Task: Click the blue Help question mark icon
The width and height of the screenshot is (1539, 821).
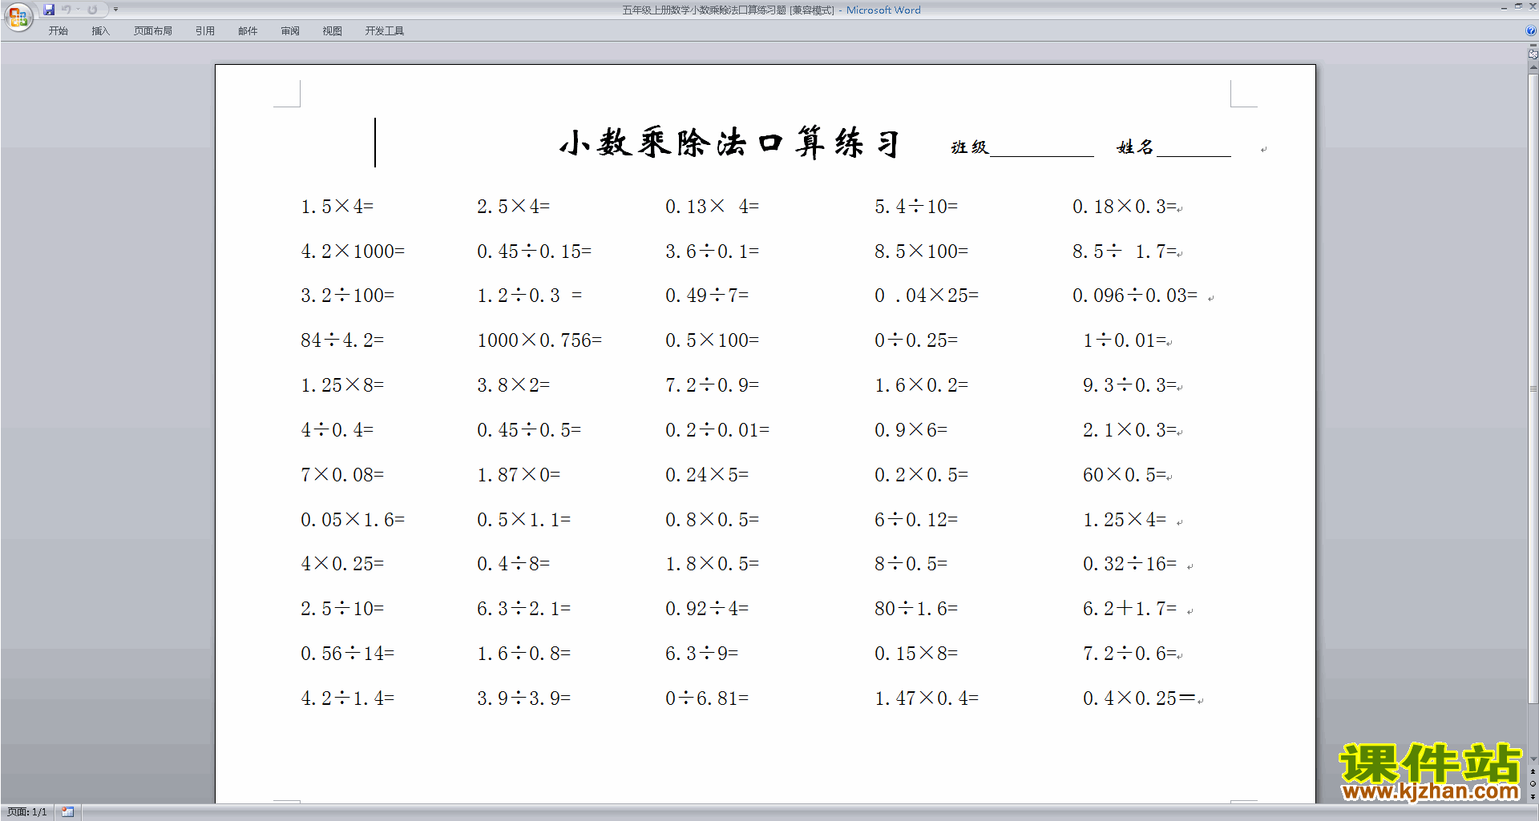Action: coord(1530,31)
